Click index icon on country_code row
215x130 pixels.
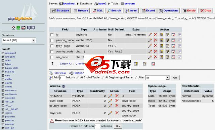[x=167, y=51]
